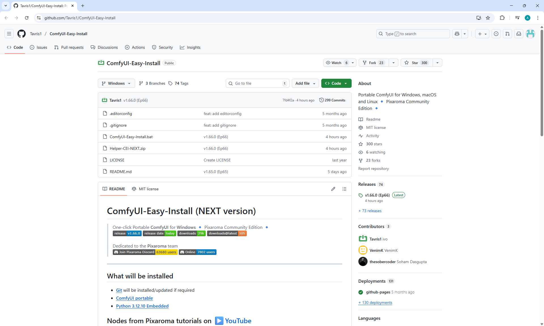The height and width of the screenshot is (326, 544).
Task: Expand the Add file dropdown
Action: click(x=305, y=83)
